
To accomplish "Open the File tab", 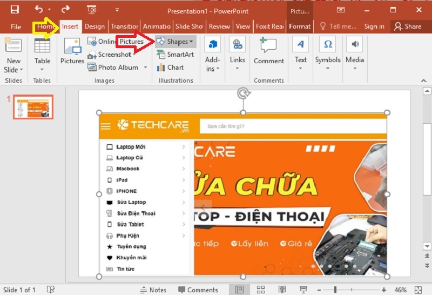I will (x=16, y=26).
